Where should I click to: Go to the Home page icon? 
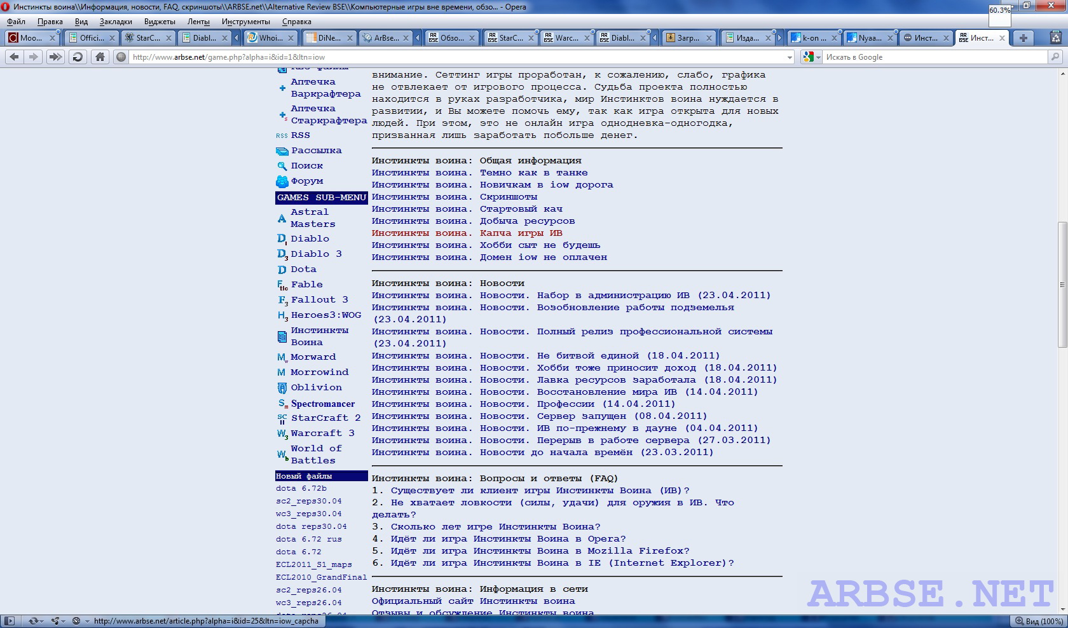click(x=100, y=57)
